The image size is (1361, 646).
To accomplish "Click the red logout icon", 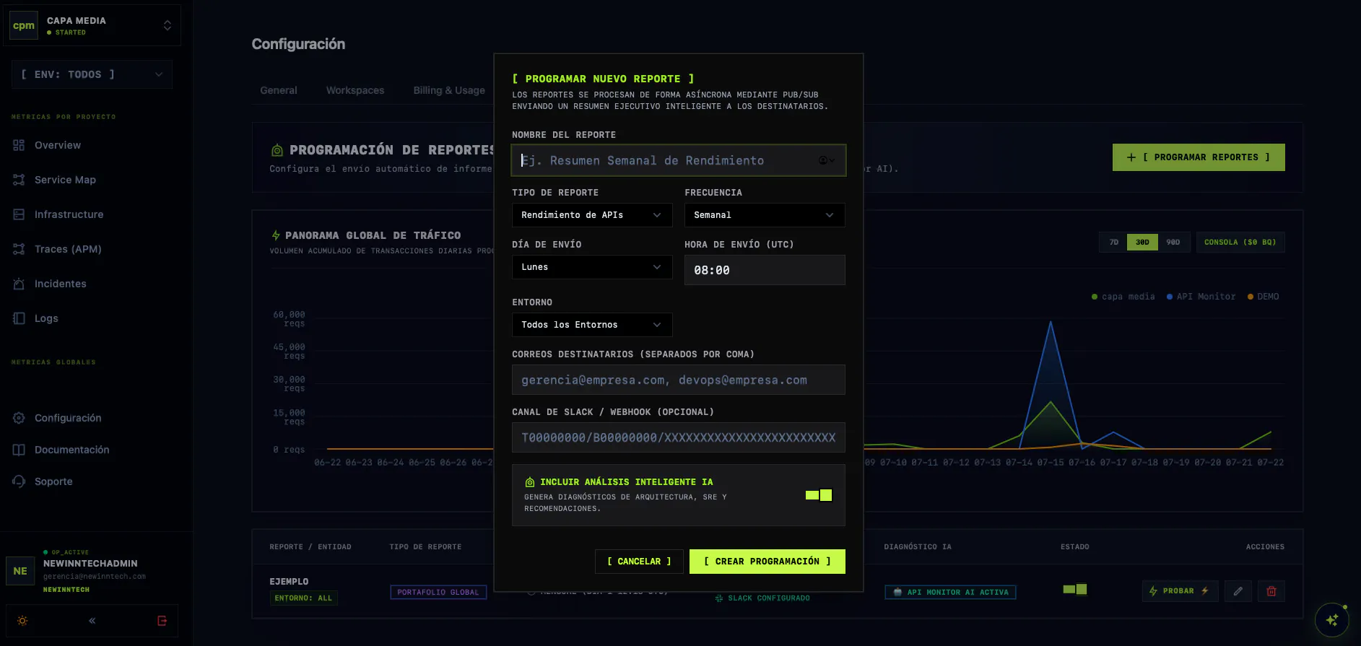I will (x=162, y=621).
